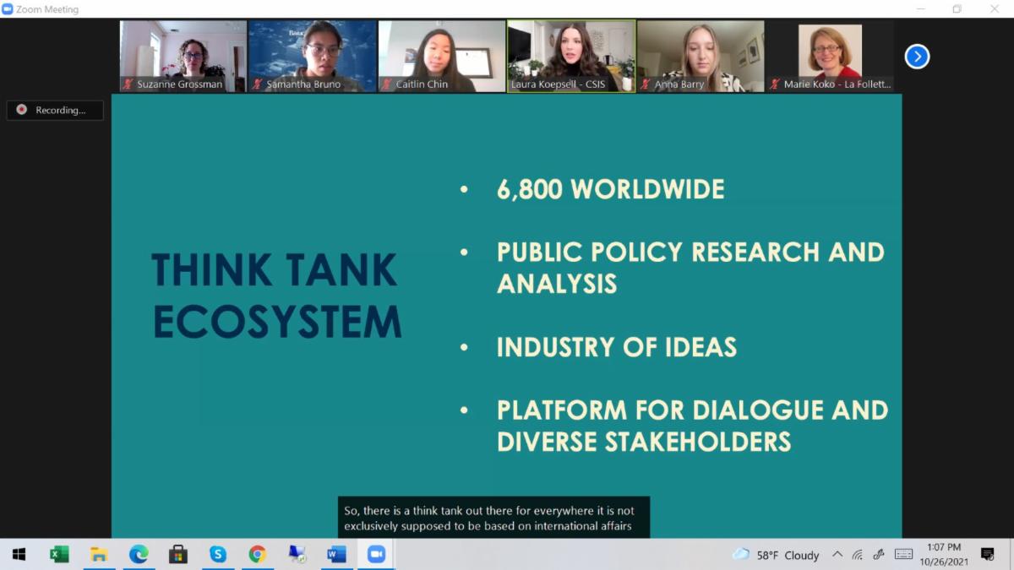Open Skype from the taskbar

[218, 555]
